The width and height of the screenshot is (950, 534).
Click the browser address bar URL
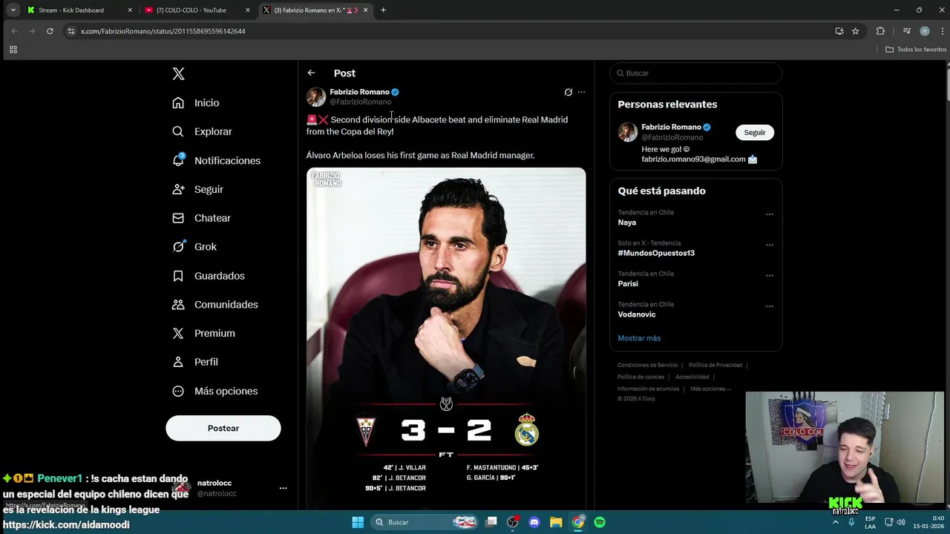point(163,31)
